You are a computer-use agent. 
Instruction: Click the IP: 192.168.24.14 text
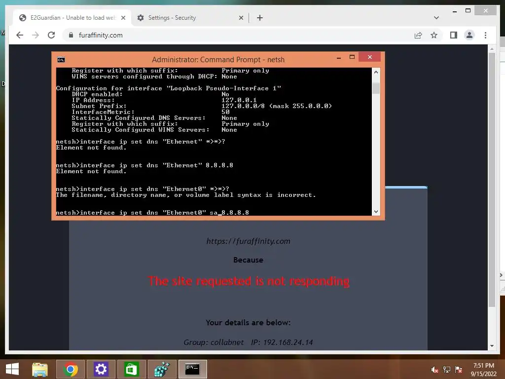(282, 342)
